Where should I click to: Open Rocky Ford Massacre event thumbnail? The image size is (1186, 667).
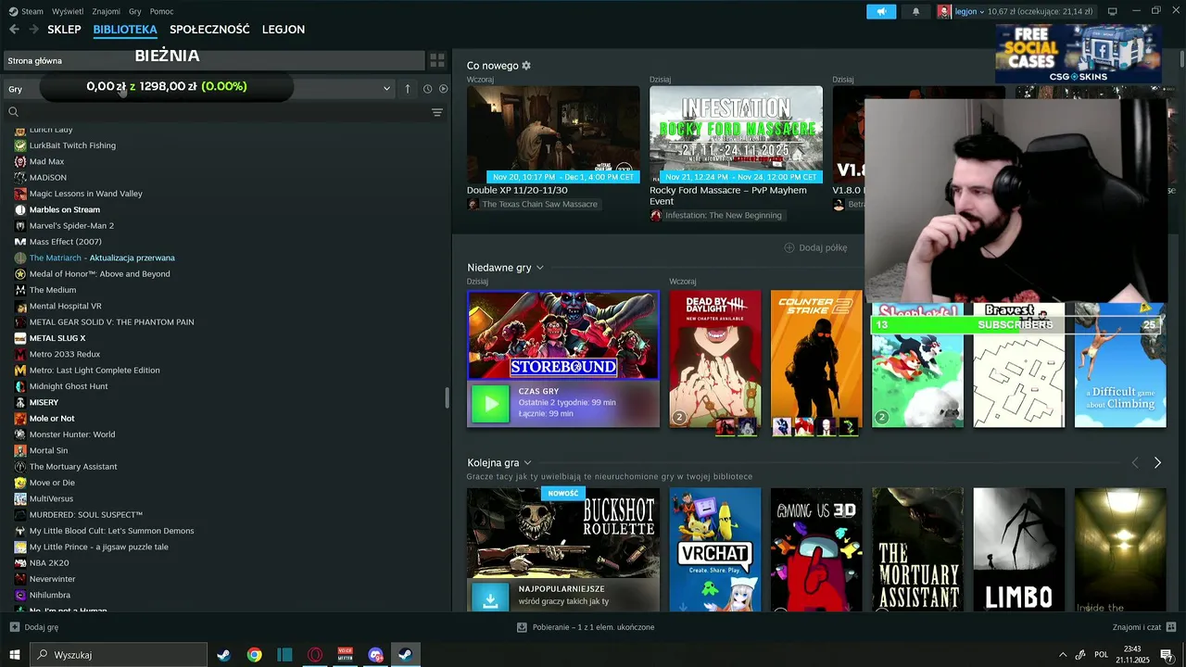pyautogui.click(x=736, y=134)
